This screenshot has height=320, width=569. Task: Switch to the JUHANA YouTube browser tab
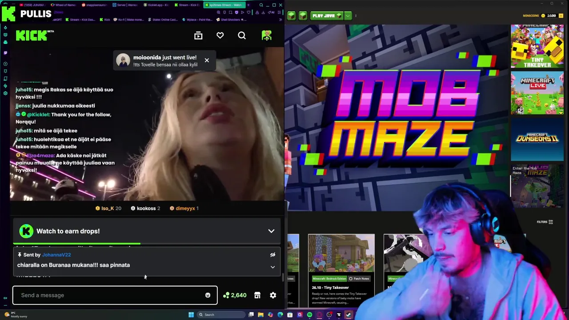click(32, 5)
